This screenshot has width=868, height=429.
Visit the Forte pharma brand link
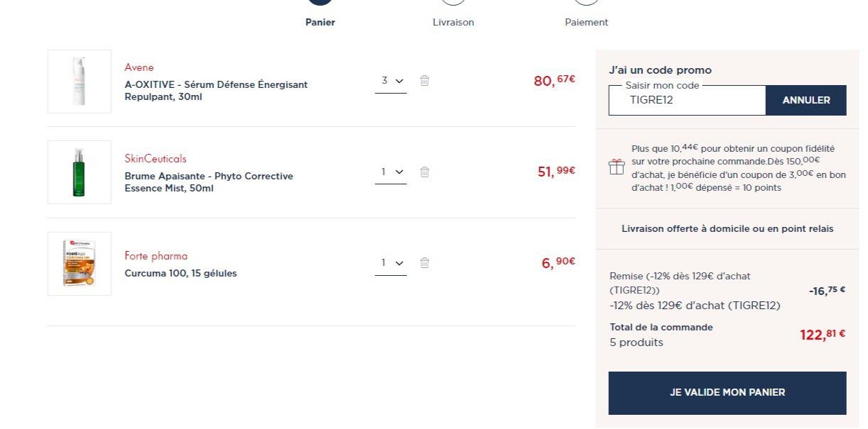[x=156, y=256]
